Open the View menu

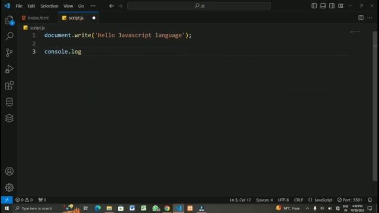click(x=68, y=6)
